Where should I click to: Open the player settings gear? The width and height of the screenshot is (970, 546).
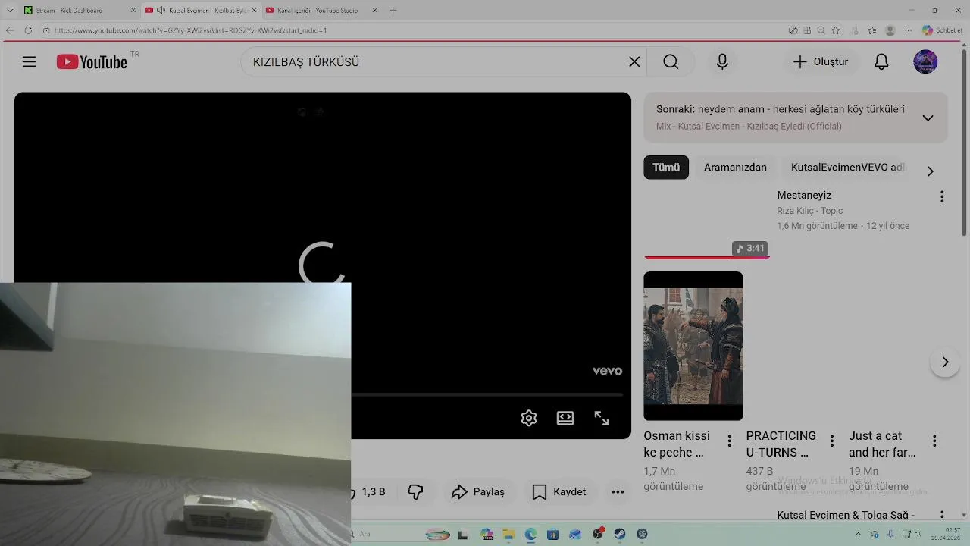529,418
